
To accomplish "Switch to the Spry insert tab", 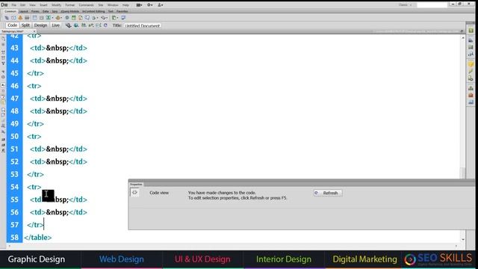I will (x=55, y=11).
